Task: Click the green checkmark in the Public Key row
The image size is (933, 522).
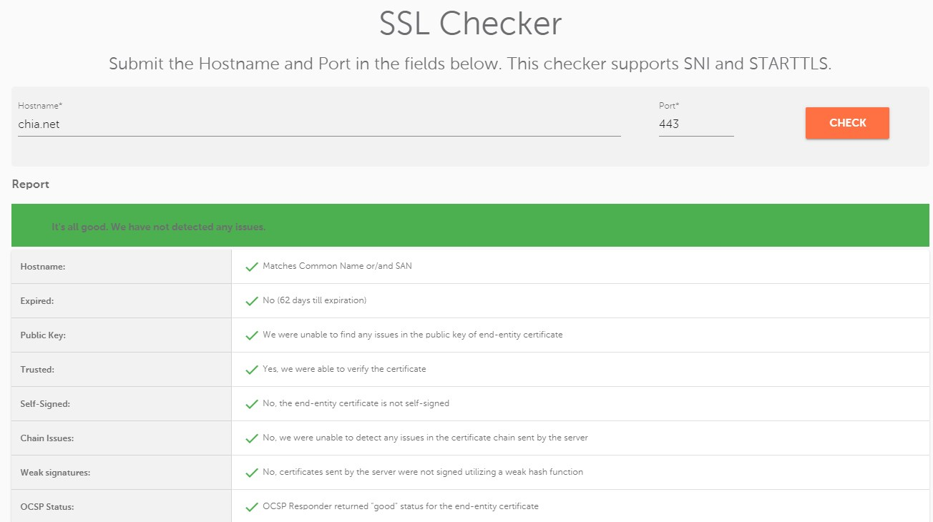Action: 252,335
